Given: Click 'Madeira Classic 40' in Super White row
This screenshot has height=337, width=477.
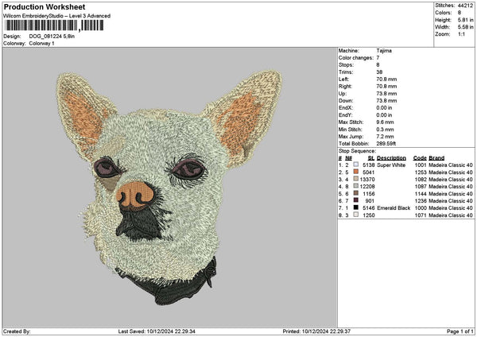Looking at the screenshot, I should (451, 165).
